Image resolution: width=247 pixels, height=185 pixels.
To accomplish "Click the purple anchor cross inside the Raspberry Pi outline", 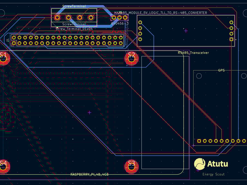I will [89, 112].
